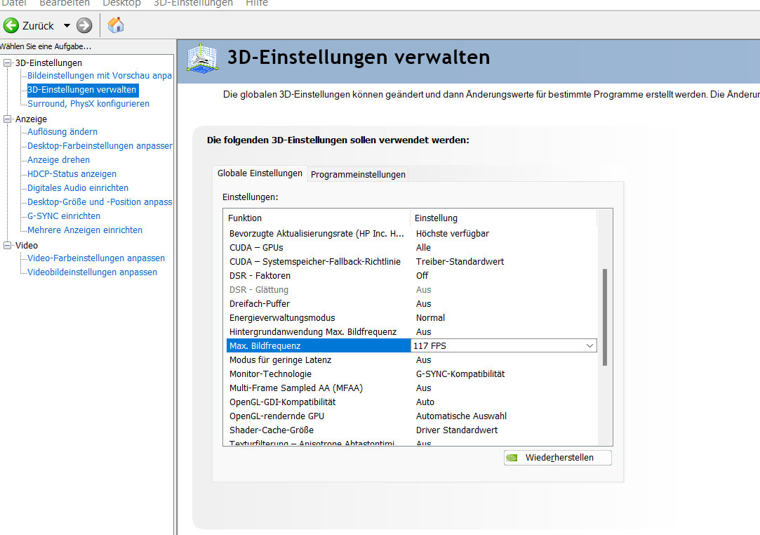Open Surround, PhysX konfigurieren
Viewport: 760px width, 535px height.
(x=88, y=104)
